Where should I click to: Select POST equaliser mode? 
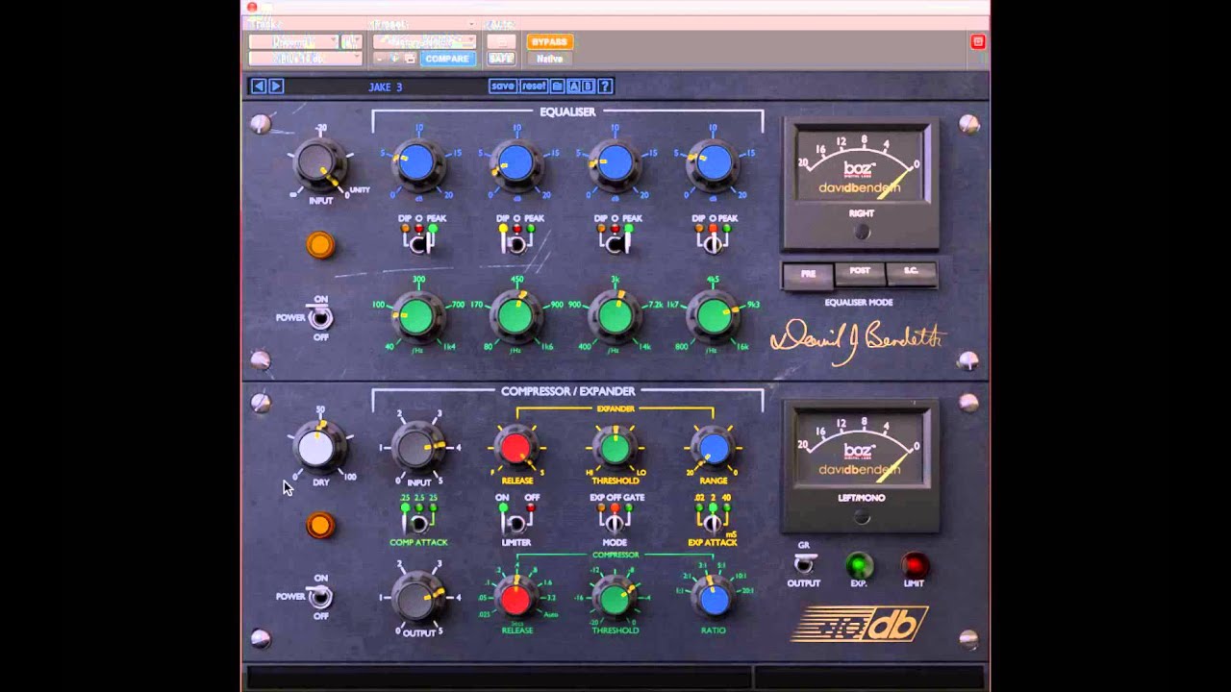[860, 272]
